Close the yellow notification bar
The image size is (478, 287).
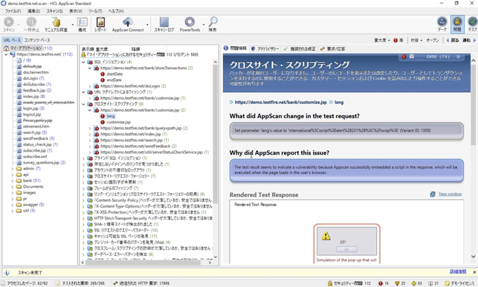pos(474,272)
